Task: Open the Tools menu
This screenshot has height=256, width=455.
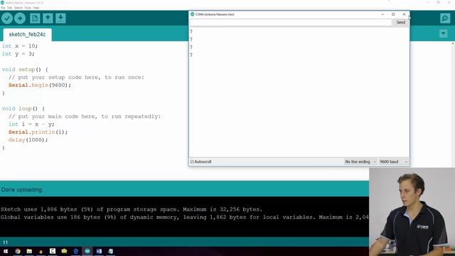Action: click(x=28, y=8)
